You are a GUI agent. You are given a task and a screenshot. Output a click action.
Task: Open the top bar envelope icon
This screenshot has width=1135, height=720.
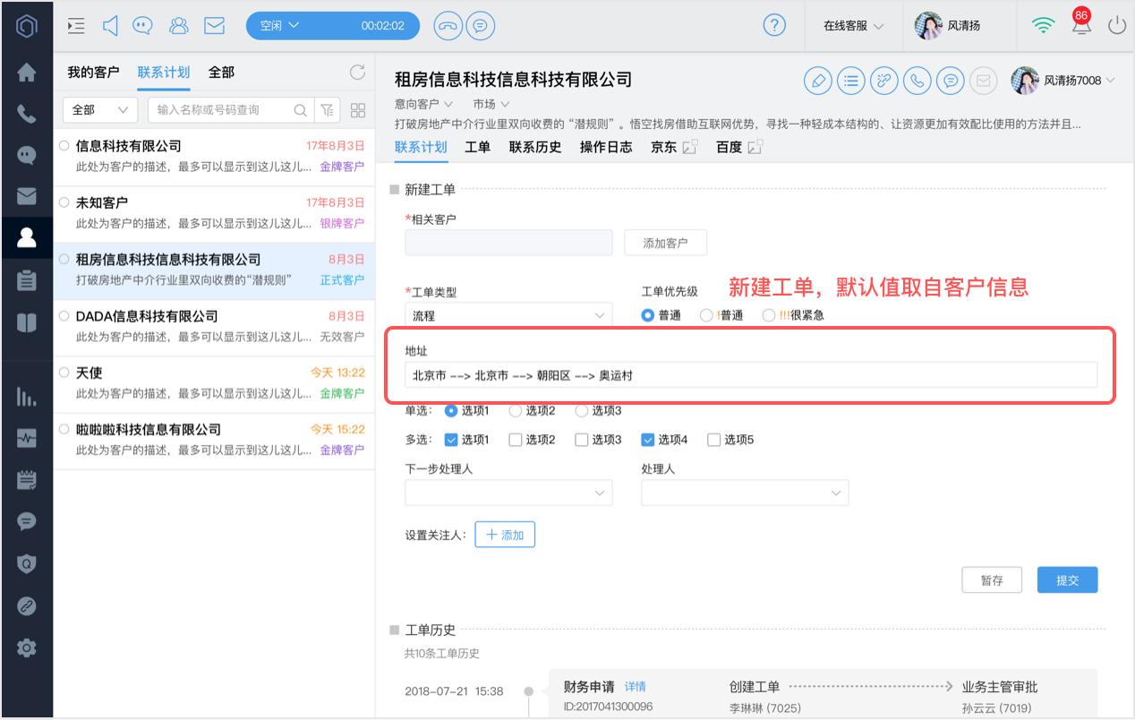(x=214, y=26)
